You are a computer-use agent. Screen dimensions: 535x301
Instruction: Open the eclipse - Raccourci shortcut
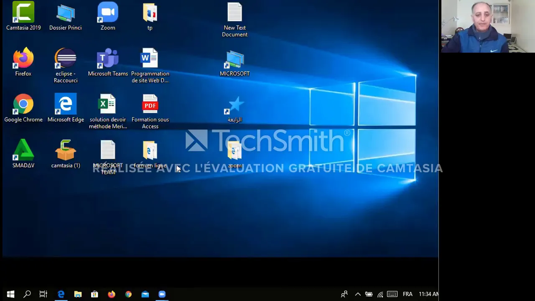click(66, 66)
